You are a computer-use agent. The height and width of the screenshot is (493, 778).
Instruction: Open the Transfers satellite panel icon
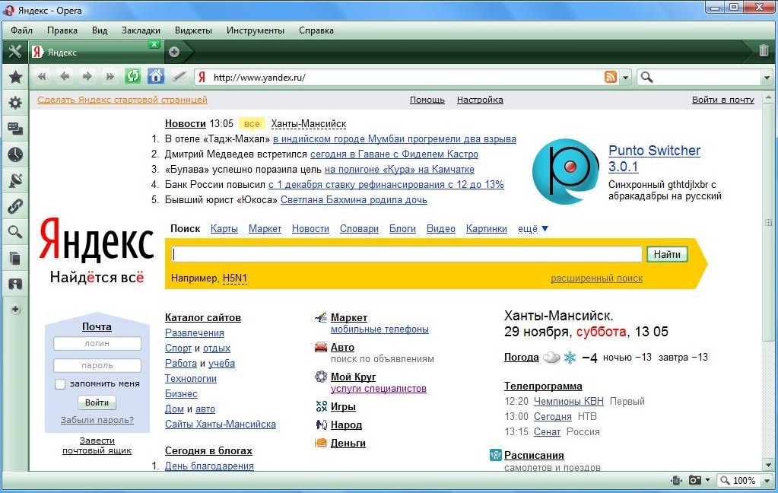[15, 180]
